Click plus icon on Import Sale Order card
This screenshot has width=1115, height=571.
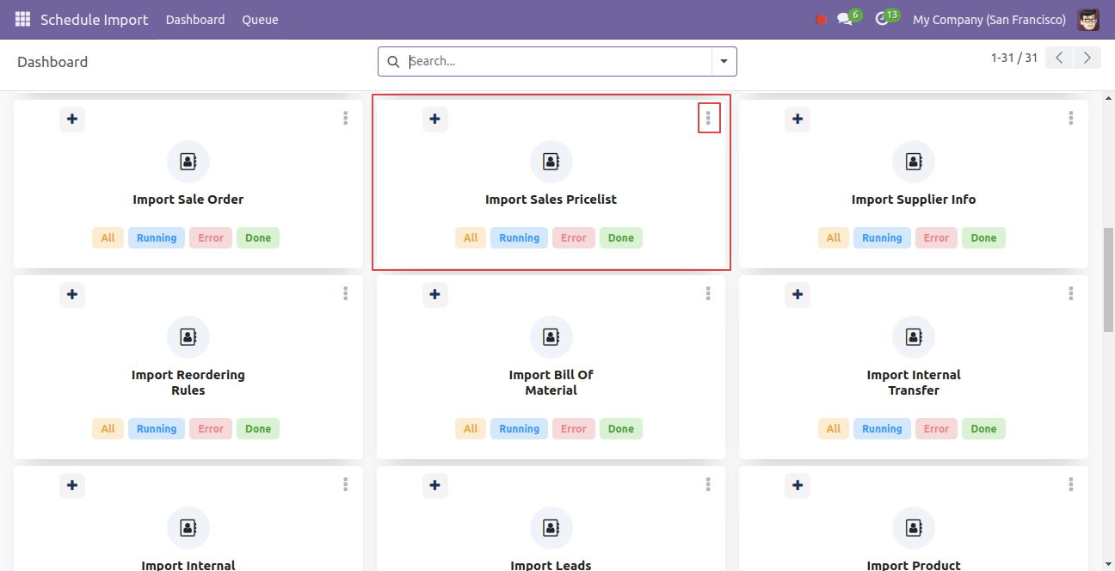pos(72,119)
